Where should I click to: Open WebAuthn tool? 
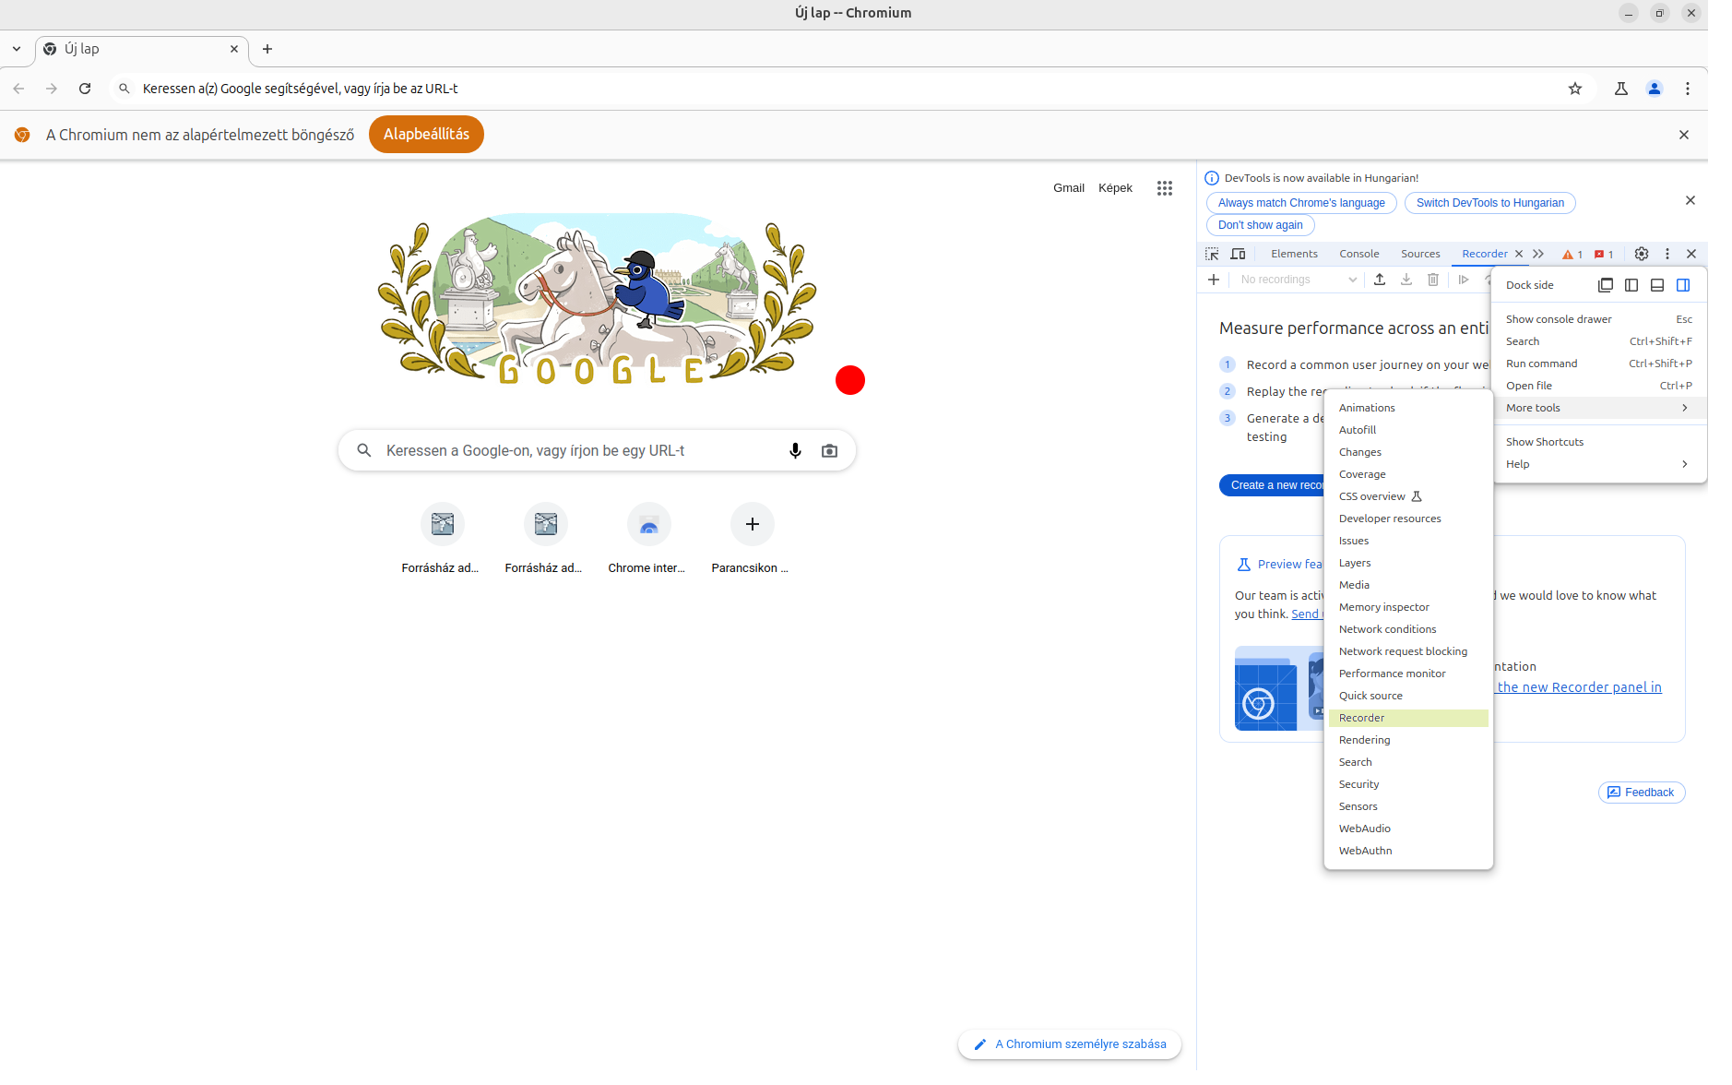[x=1408, y=851]
